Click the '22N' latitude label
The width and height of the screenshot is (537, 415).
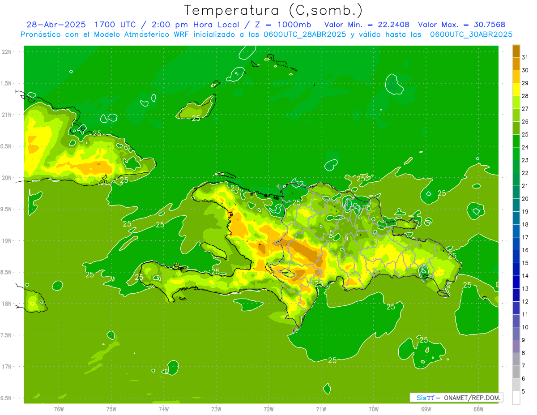(x=7, y=51)
